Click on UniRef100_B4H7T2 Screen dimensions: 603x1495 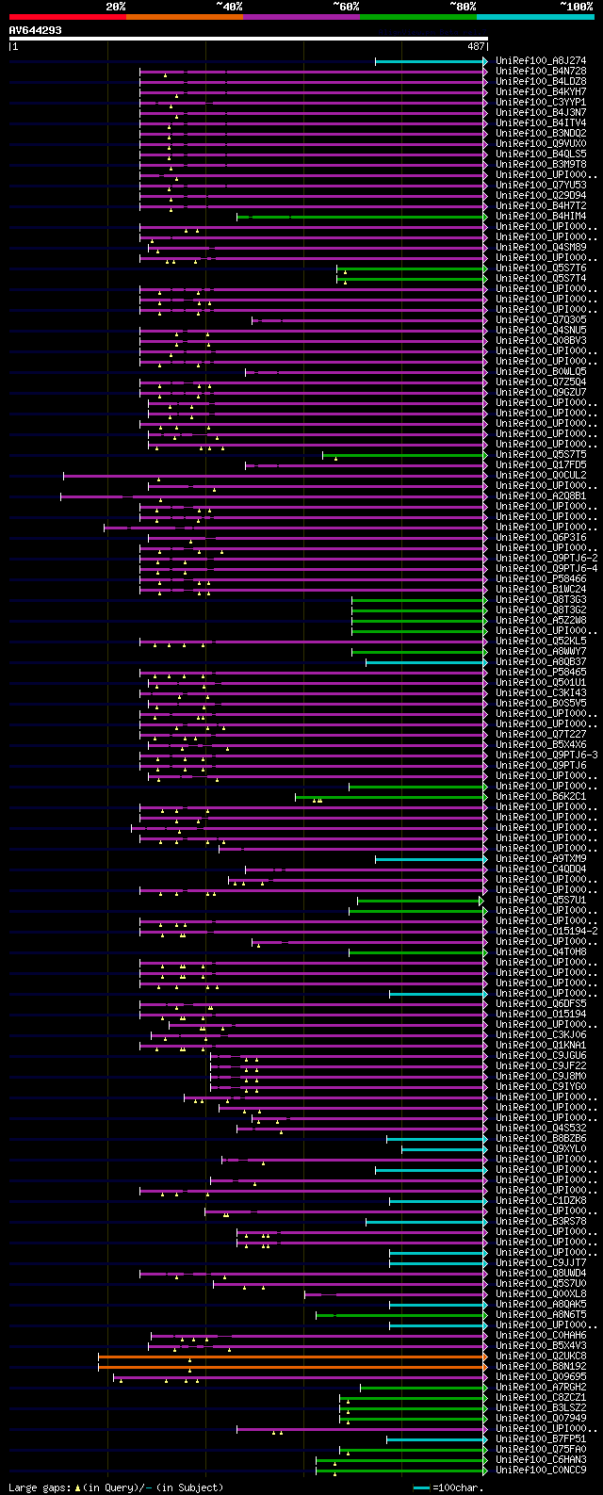(541, 206)
